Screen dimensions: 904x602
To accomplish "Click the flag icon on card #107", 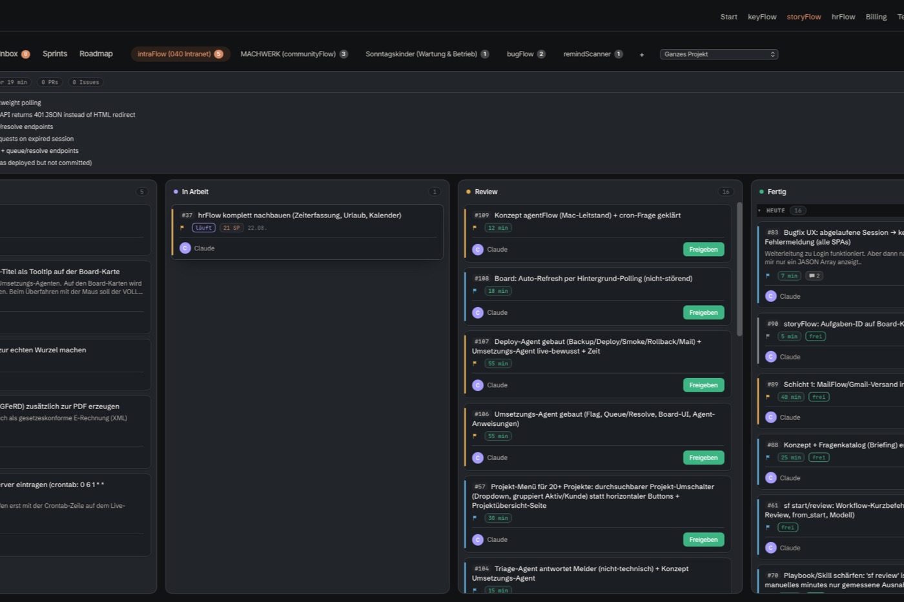I will tap(475, 363).
